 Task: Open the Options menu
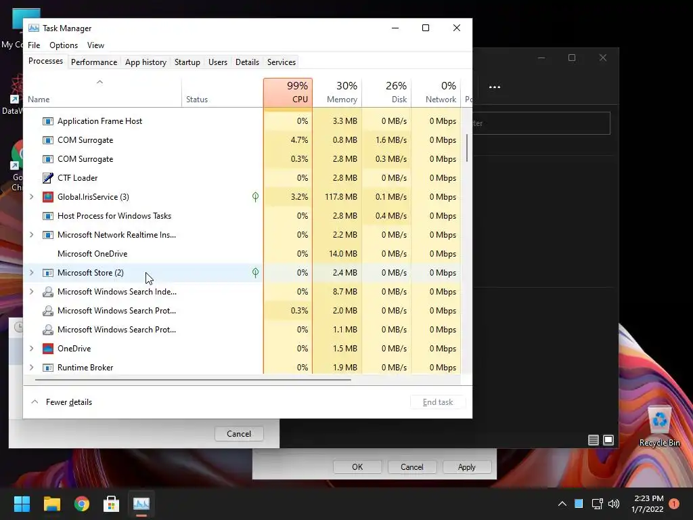pos(64,45)
